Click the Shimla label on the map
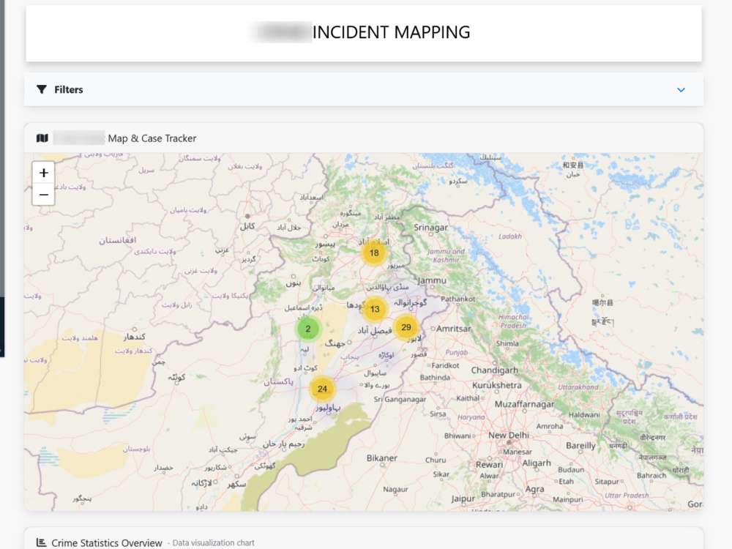The height and width of the screenshot is (549, 732). pyautogui.click(x=507, y=343)
